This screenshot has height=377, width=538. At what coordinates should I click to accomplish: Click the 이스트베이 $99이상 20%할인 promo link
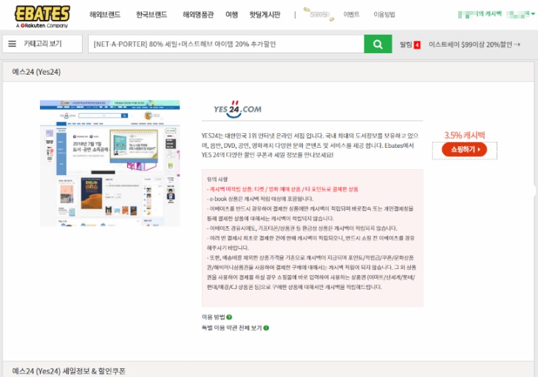point(474,44)
